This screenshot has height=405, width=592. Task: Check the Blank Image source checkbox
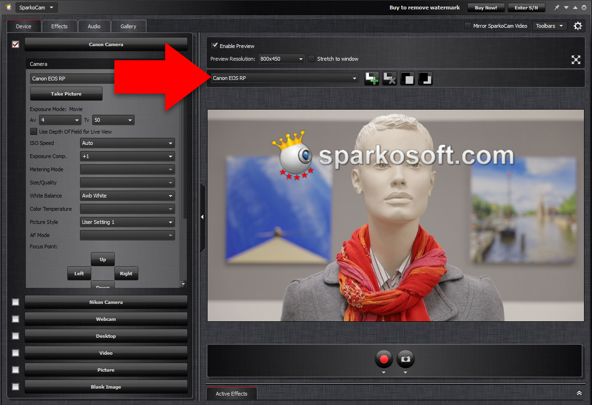point(16,387)
